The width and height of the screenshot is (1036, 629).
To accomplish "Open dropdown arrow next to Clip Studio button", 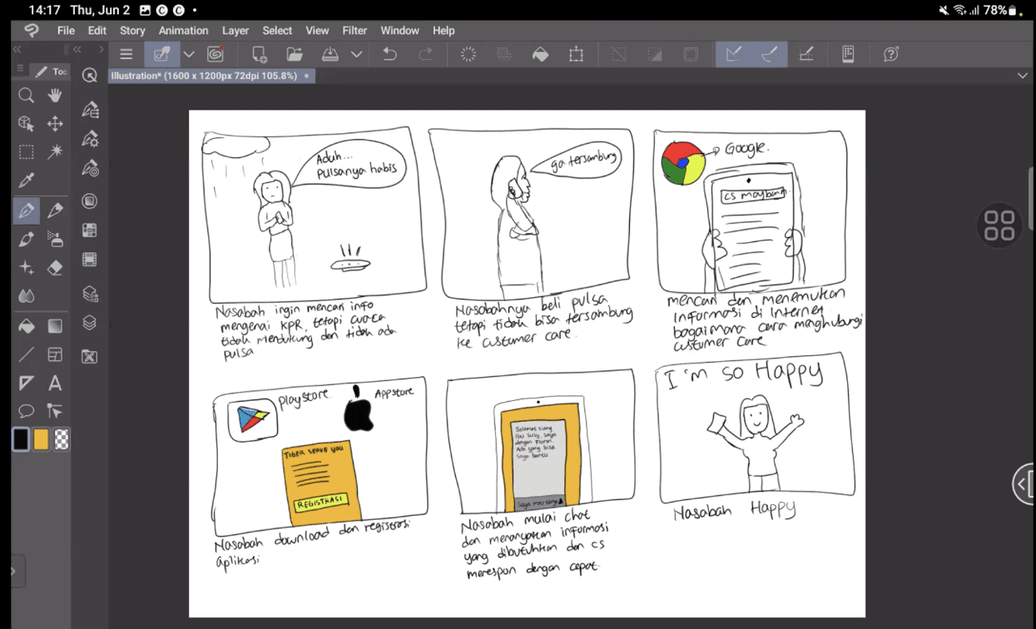I will 189,54.
